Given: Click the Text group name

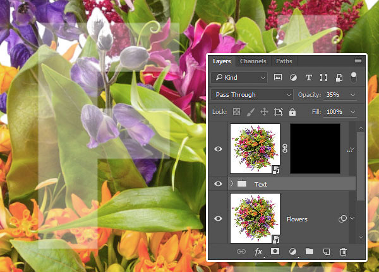Looking at the screenshot, I should click(260, 185).
